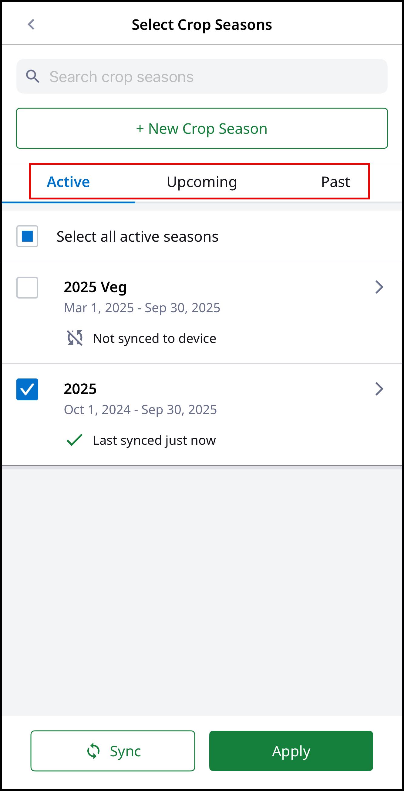Open the Past seasons tab
This screenshot has height=791, width=404.
[x=335, y=182]
